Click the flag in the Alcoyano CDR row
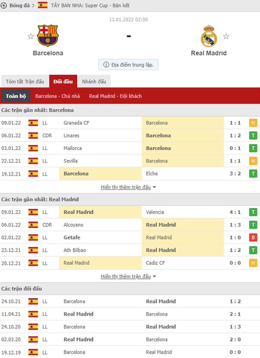The image size is (260, 358). click(33, 225)
